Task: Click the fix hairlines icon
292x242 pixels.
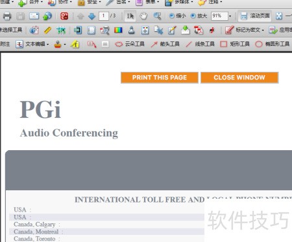Action: [x=158, y=30]
